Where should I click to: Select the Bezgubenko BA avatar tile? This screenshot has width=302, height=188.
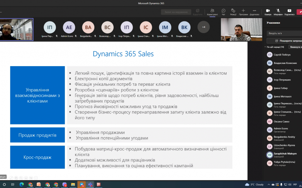88,27
